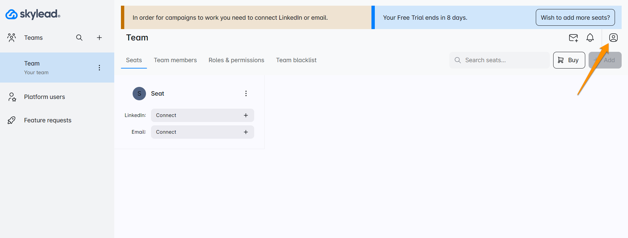The height and width of the screenshot is (238, 628).
Task: Open the Team options three-dot menu
Action: click(x=99, y=68)
